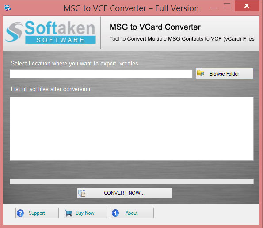Click the blue info icon next to About
This screenshot has height=228, width=263.
[115, 213]
